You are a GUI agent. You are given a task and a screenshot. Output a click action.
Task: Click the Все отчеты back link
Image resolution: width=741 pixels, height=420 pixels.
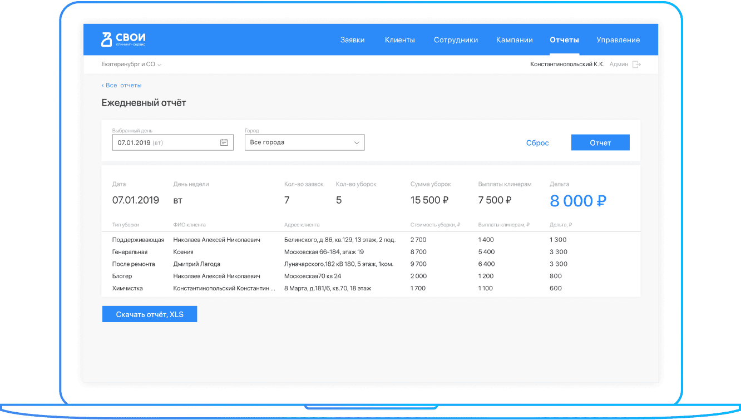(122, 85)
